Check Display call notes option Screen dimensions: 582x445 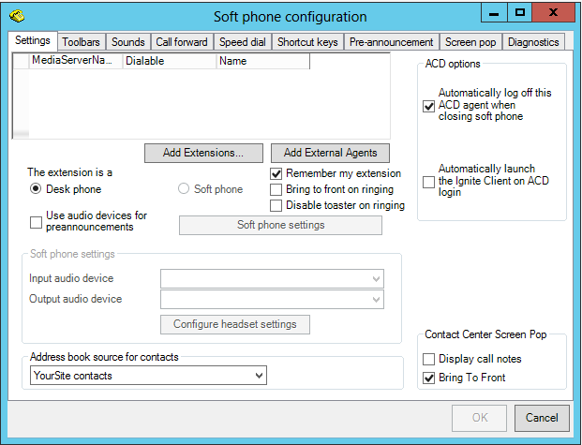point(429,359)
